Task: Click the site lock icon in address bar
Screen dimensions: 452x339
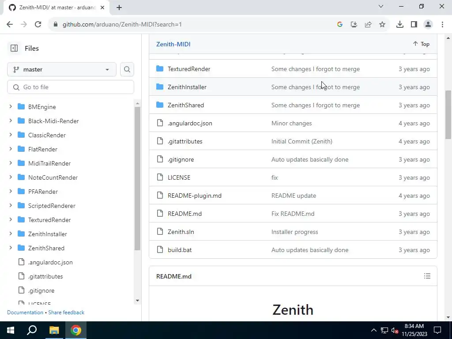Action: (x=56, y=25)
